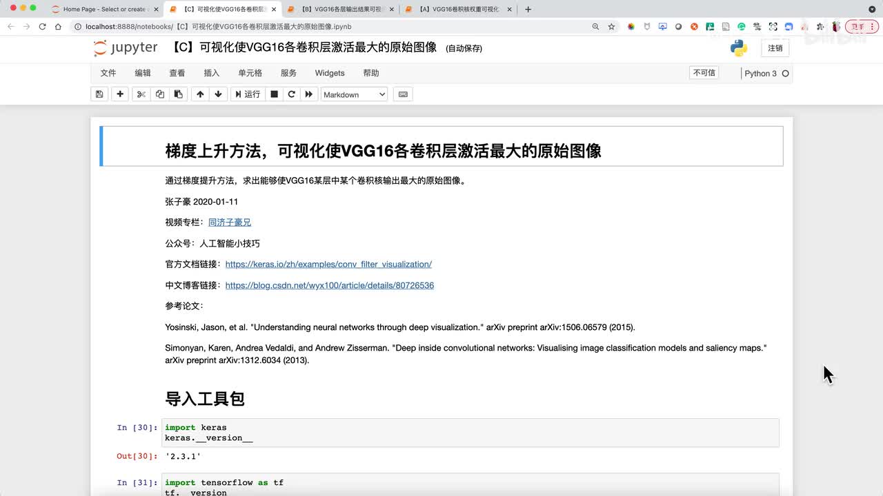Click the Jupyter logo
The image size is (883, 496).
click(126, 48)
